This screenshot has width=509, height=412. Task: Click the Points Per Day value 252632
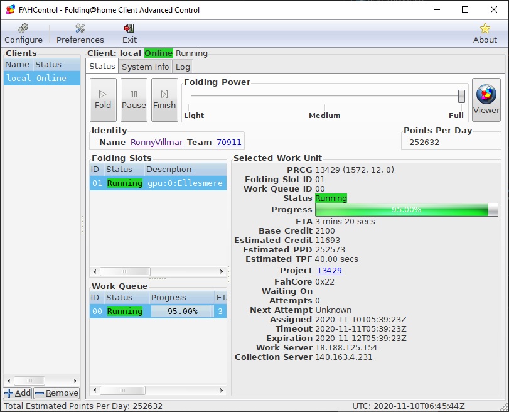pos(424,143)
